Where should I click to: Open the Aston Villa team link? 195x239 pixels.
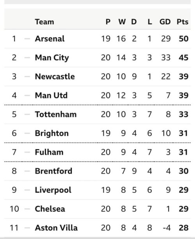[56, 228]
